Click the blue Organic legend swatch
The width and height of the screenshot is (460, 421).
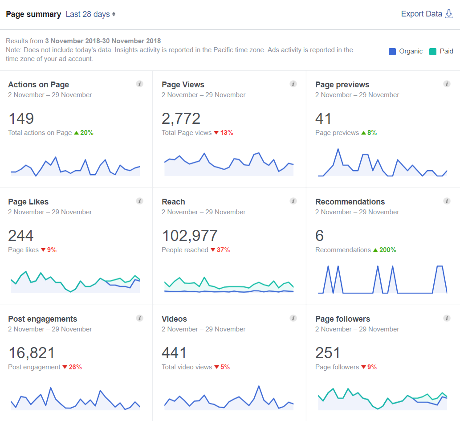click(392, 51)
